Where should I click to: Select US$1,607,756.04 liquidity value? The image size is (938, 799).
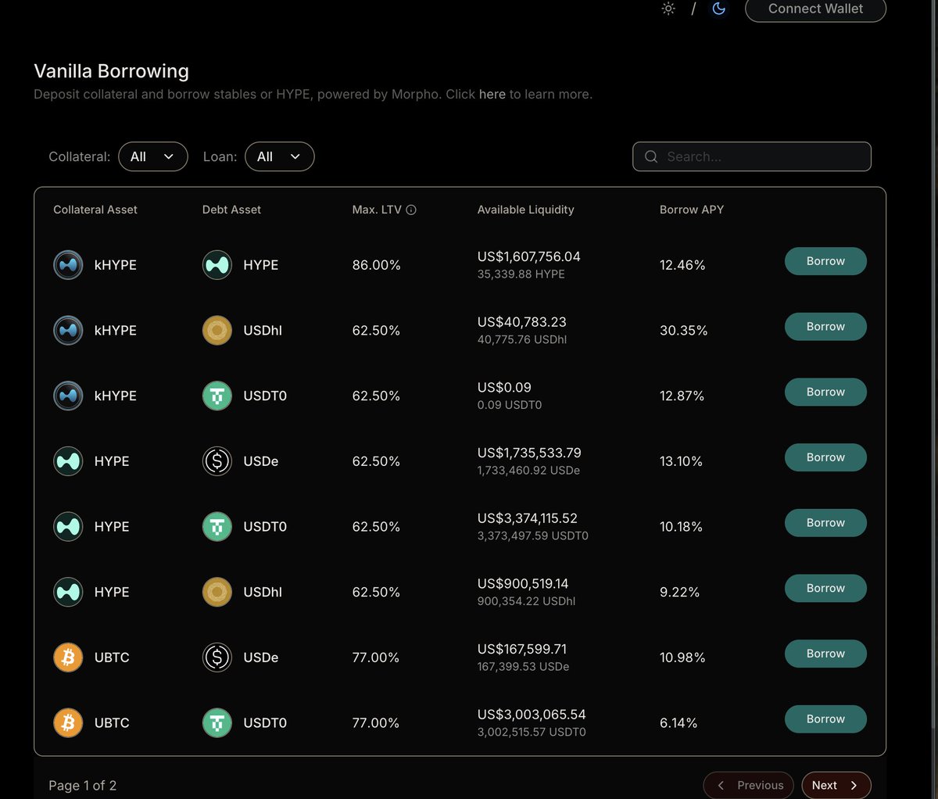point(529,256)
